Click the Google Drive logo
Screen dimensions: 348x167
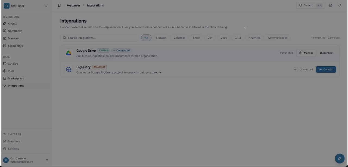[x=69, y=53]
